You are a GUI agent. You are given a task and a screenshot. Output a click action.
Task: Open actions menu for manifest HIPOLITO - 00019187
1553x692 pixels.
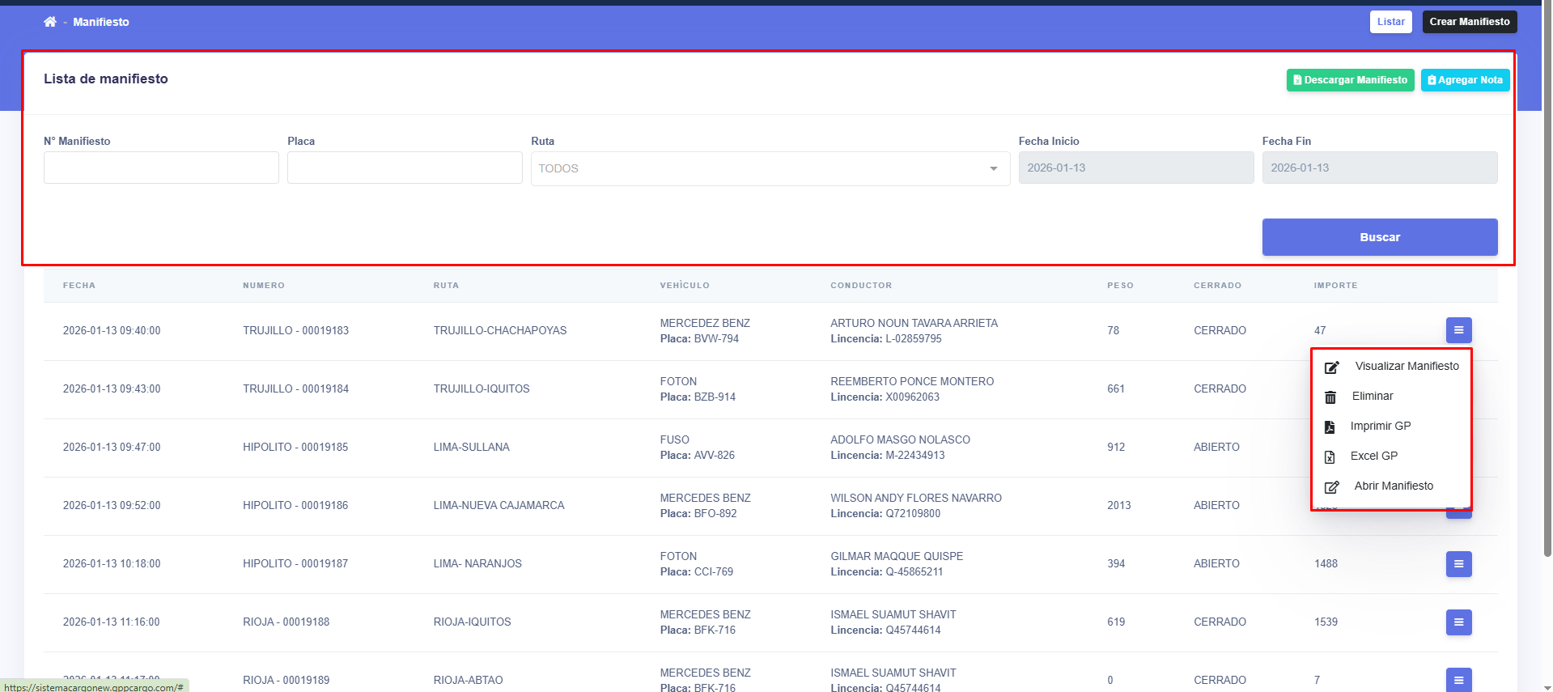[1458, 564]
